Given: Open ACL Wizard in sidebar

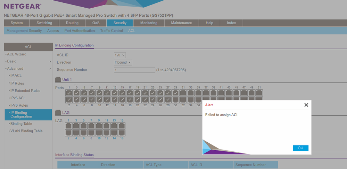Looking at the screenshot, I should tap(17, 54).
